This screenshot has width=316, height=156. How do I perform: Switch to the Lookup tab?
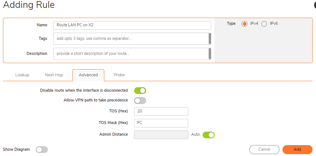point(22,75)
